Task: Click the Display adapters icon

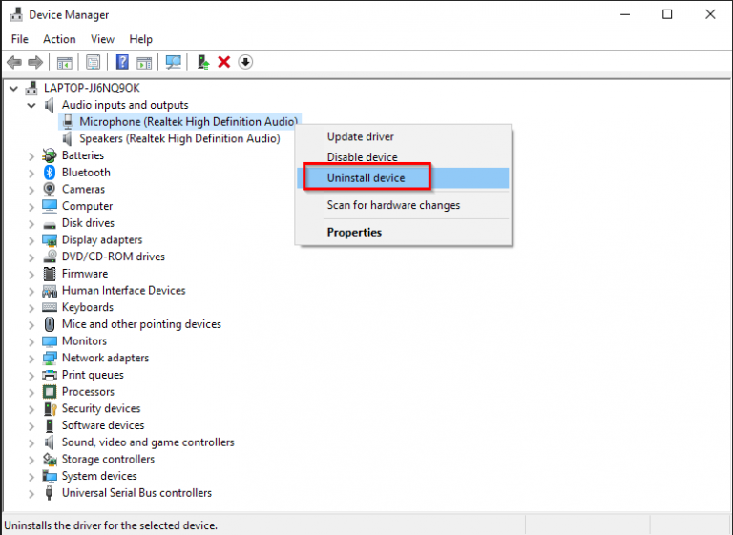Action: (x=50, y=240)
